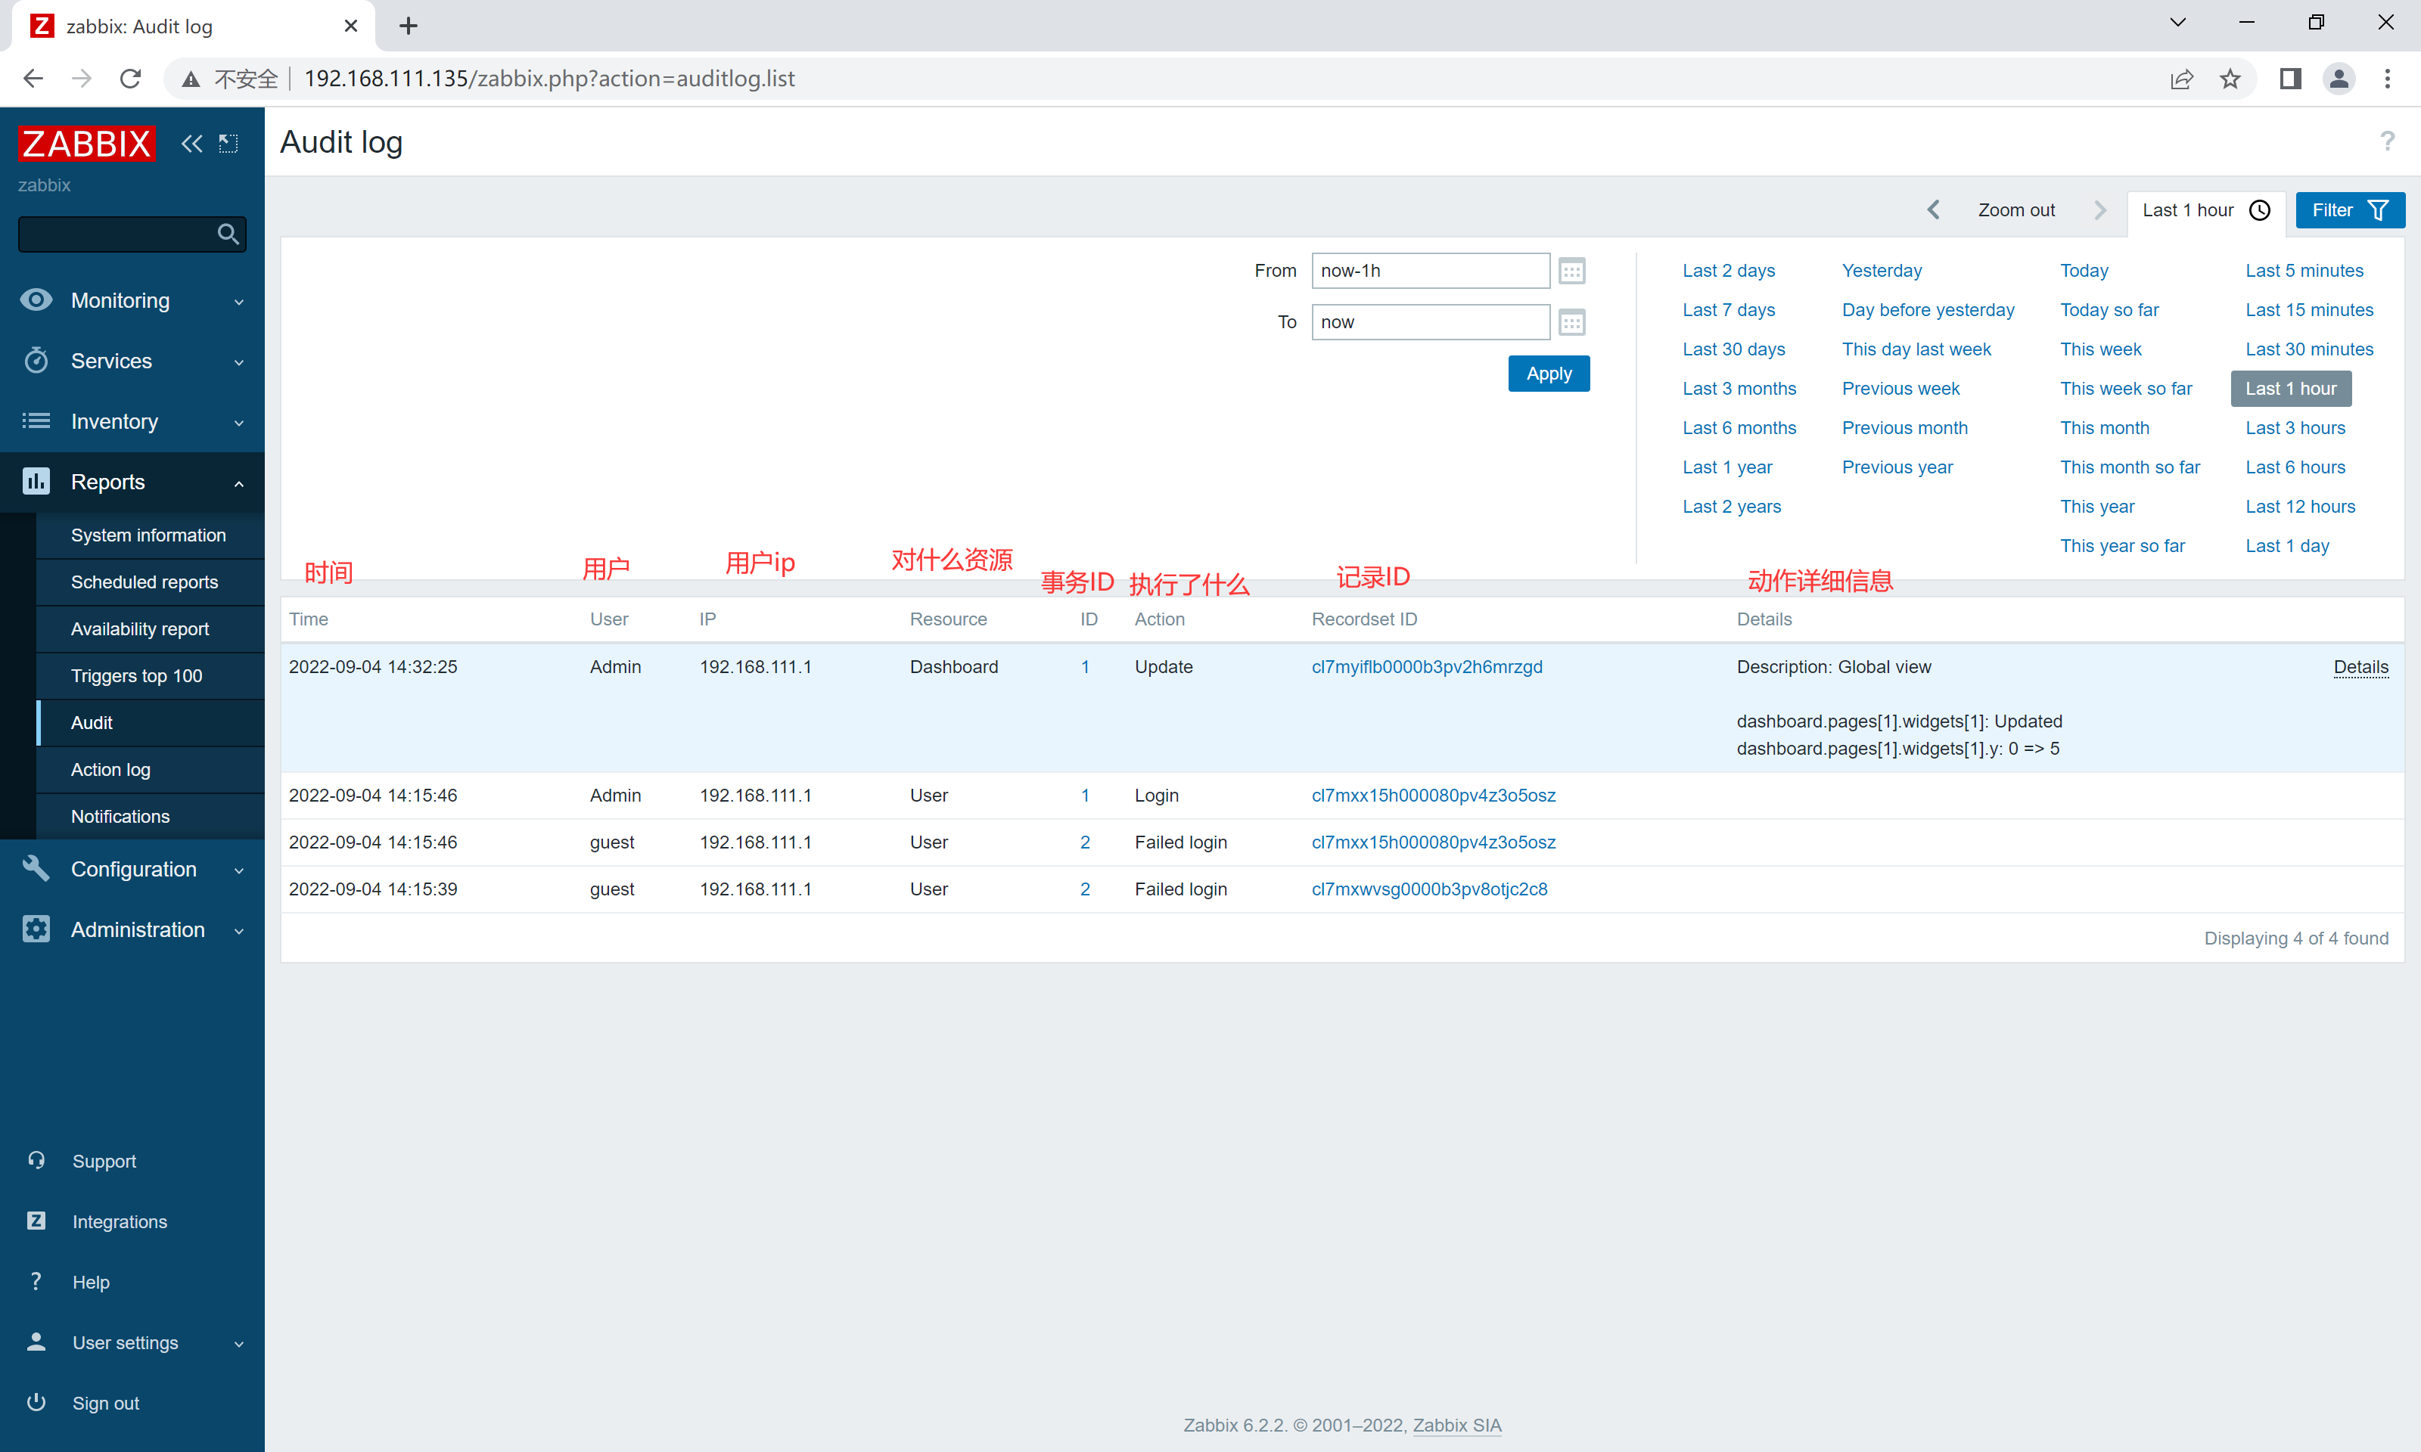Open recordset cl7myiflb0000b3pv2h6mrzgd

click(x=1427, y=667)
